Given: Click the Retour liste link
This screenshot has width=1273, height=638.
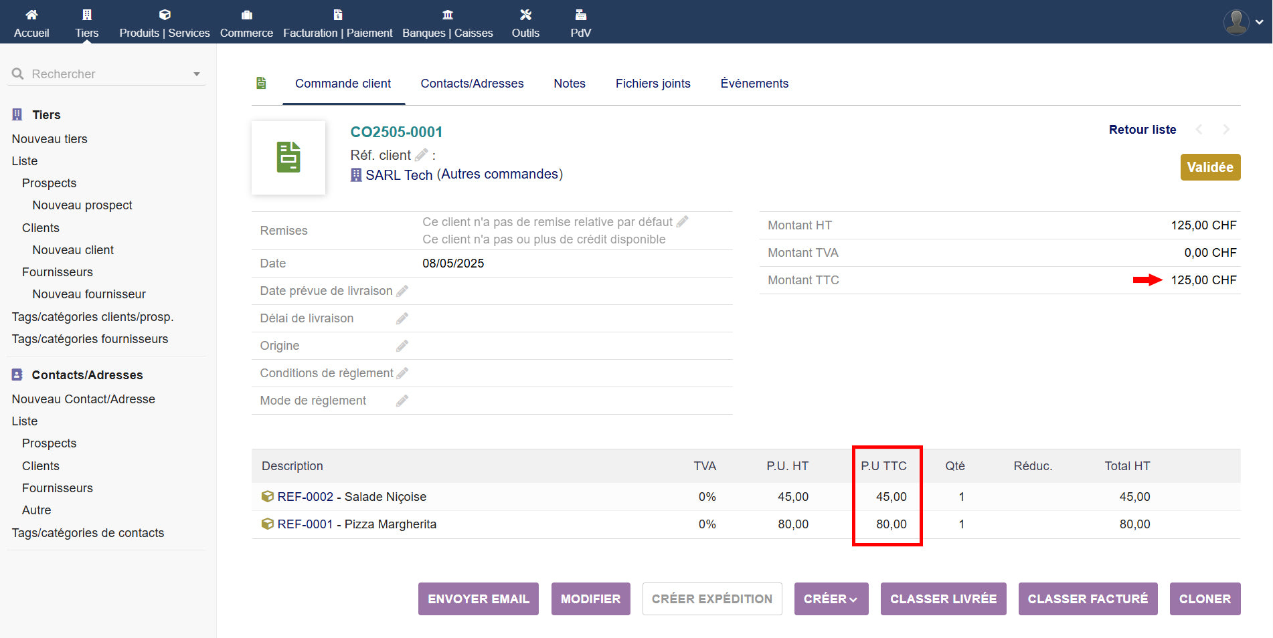Looking at the screenshot, I should point(1142,130).
